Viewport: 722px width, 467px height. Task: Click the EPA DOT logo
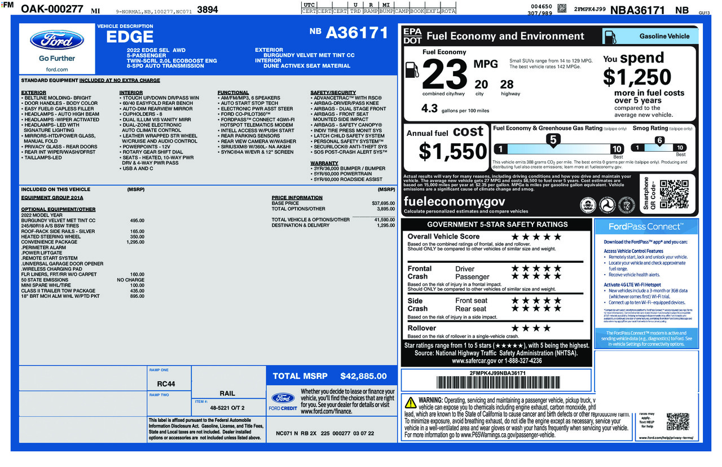coord(412,36)
